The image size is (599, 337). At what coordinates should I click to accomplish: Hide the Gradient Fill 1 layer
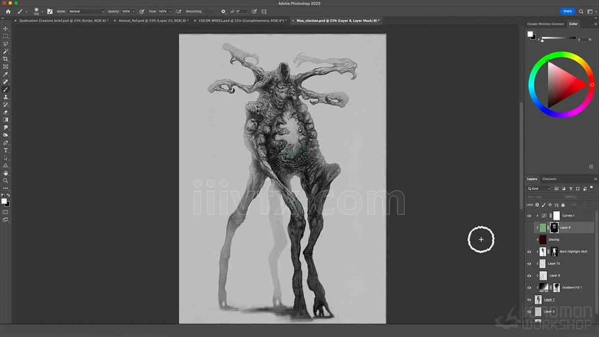coord(529,288)
